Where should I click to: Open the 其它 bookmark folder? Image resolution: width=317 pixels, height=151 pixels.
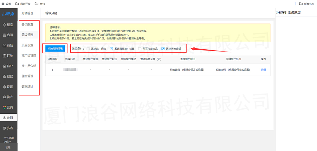tap(40, 4)
